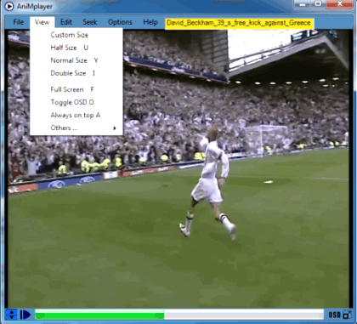
Task: Select Normal Size in the View menu
Action: coord(76,60)
